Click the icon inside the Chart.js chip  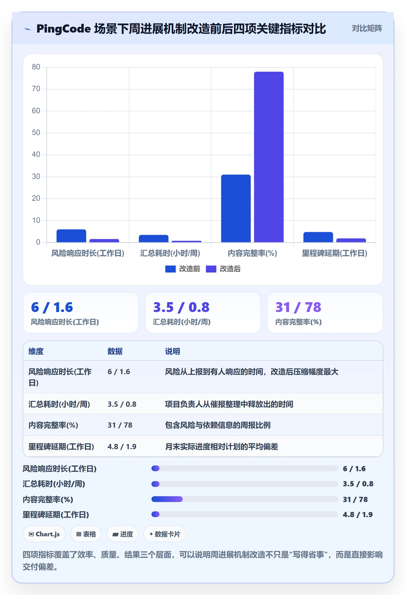31,534
